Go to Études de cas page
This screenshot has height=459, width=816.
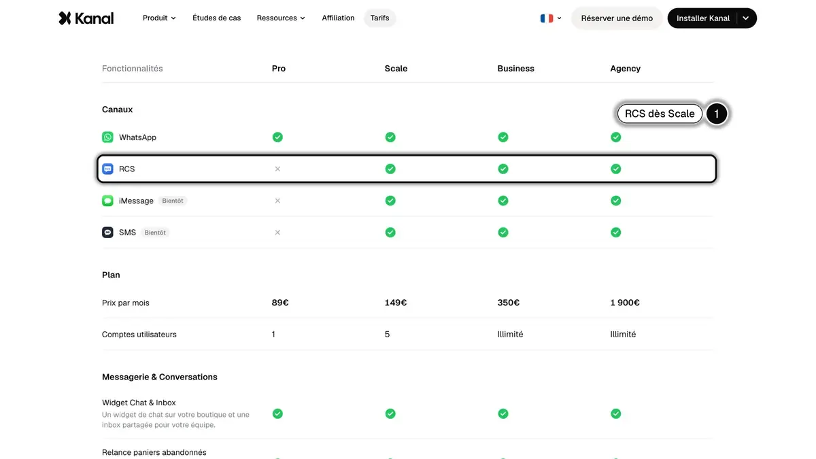click(x=217, y=18)
